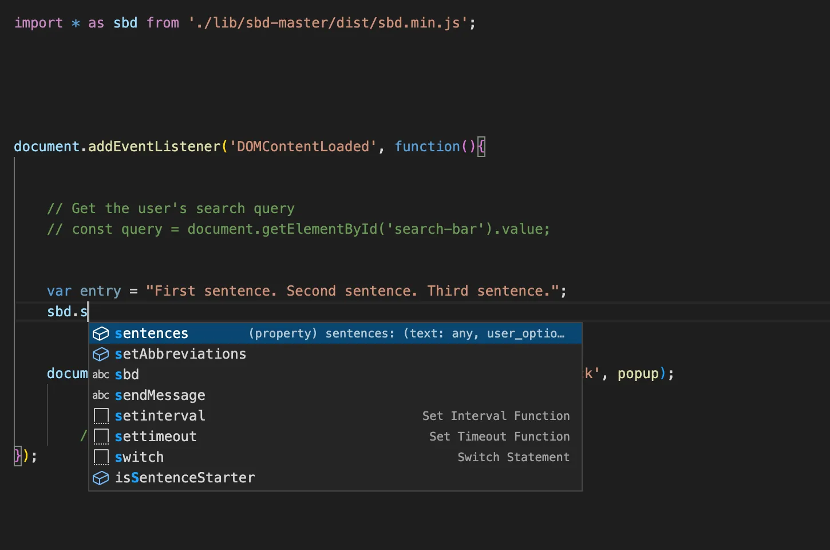
Task: Select the setAbbreviations autocomplete suggestion
Action: click(180, 354)
